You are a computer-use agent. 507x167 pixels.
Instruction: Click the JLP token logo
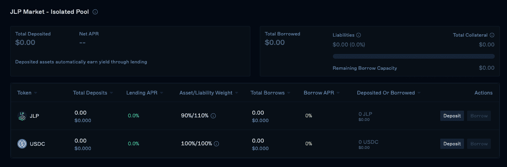tap(22, 116)
